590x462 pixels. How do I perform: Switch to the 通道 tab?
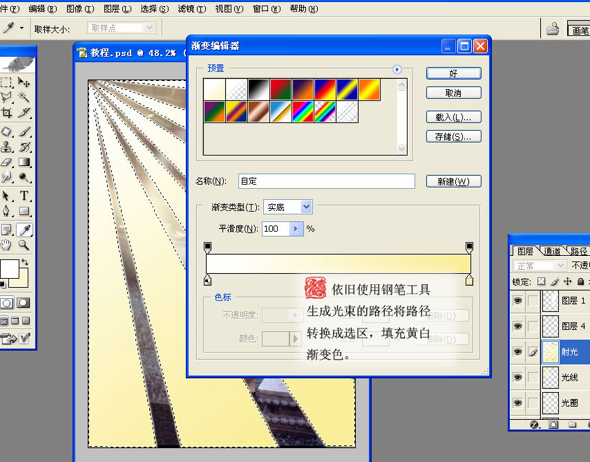point(552,251)
